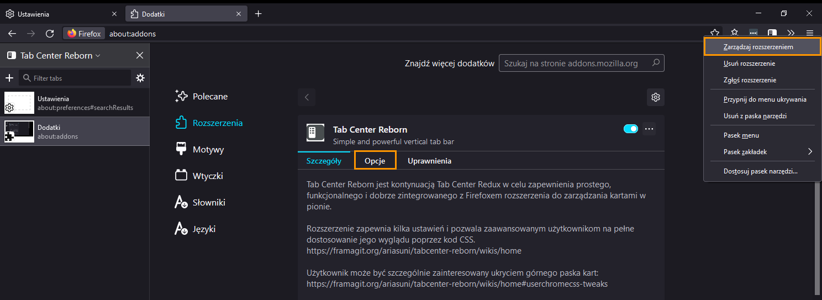Select Zarządzaj rozszerzeniem menu entry
The width and height of the screenshot is (822, 300).
(762, 47)
